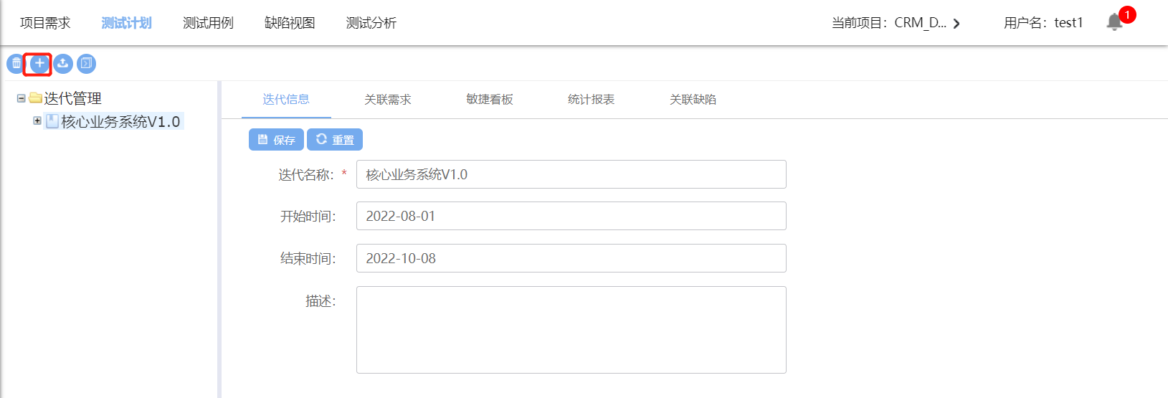Screen dimensions: 1168x398
Task: Click the 核心业务系统V1.0 bookmark document icon
Action: (x=52, y=121)
